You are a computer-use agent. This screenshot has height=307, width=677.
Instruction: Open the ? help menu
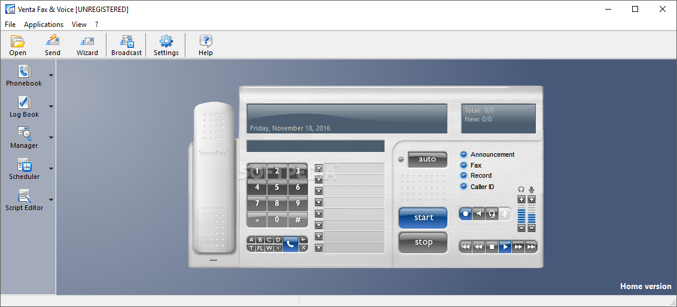[97, 25]
